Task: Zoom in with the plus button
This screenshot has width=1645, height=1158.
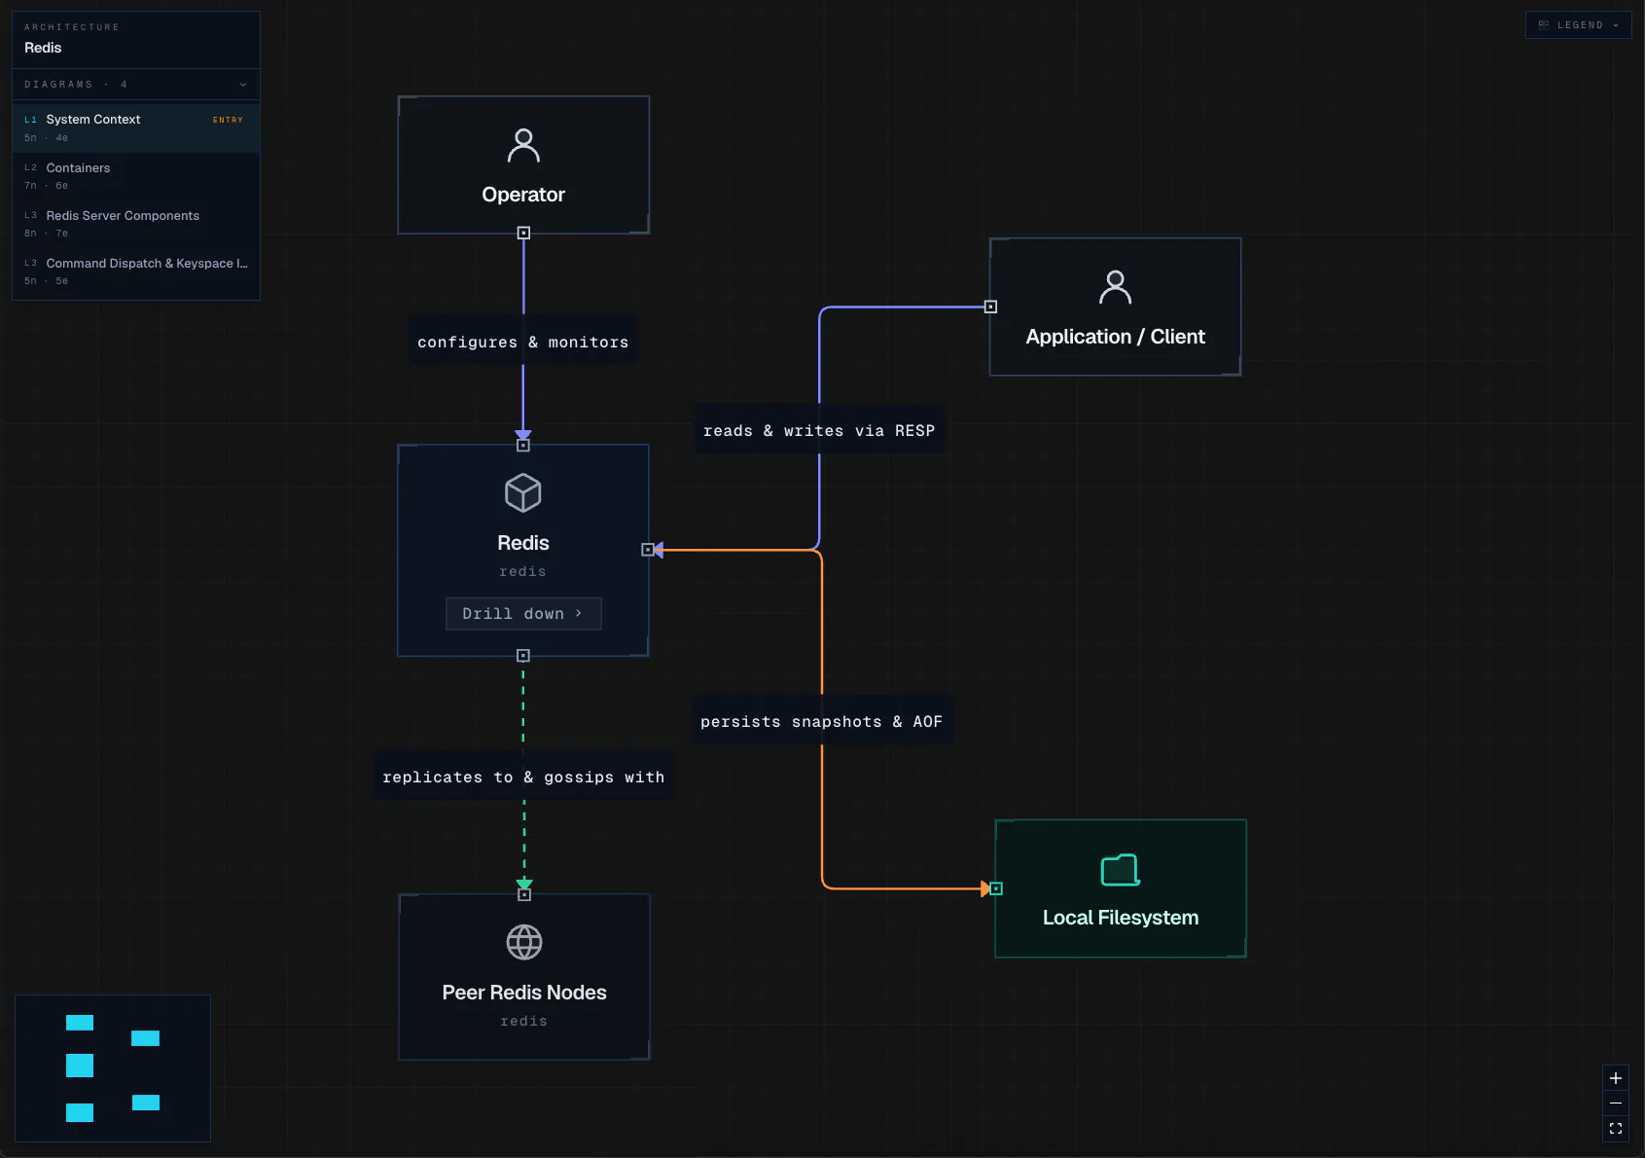Action: 1616,1078
